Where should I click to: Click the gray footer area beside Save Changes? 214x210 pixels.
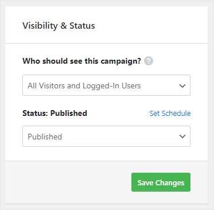67,182
